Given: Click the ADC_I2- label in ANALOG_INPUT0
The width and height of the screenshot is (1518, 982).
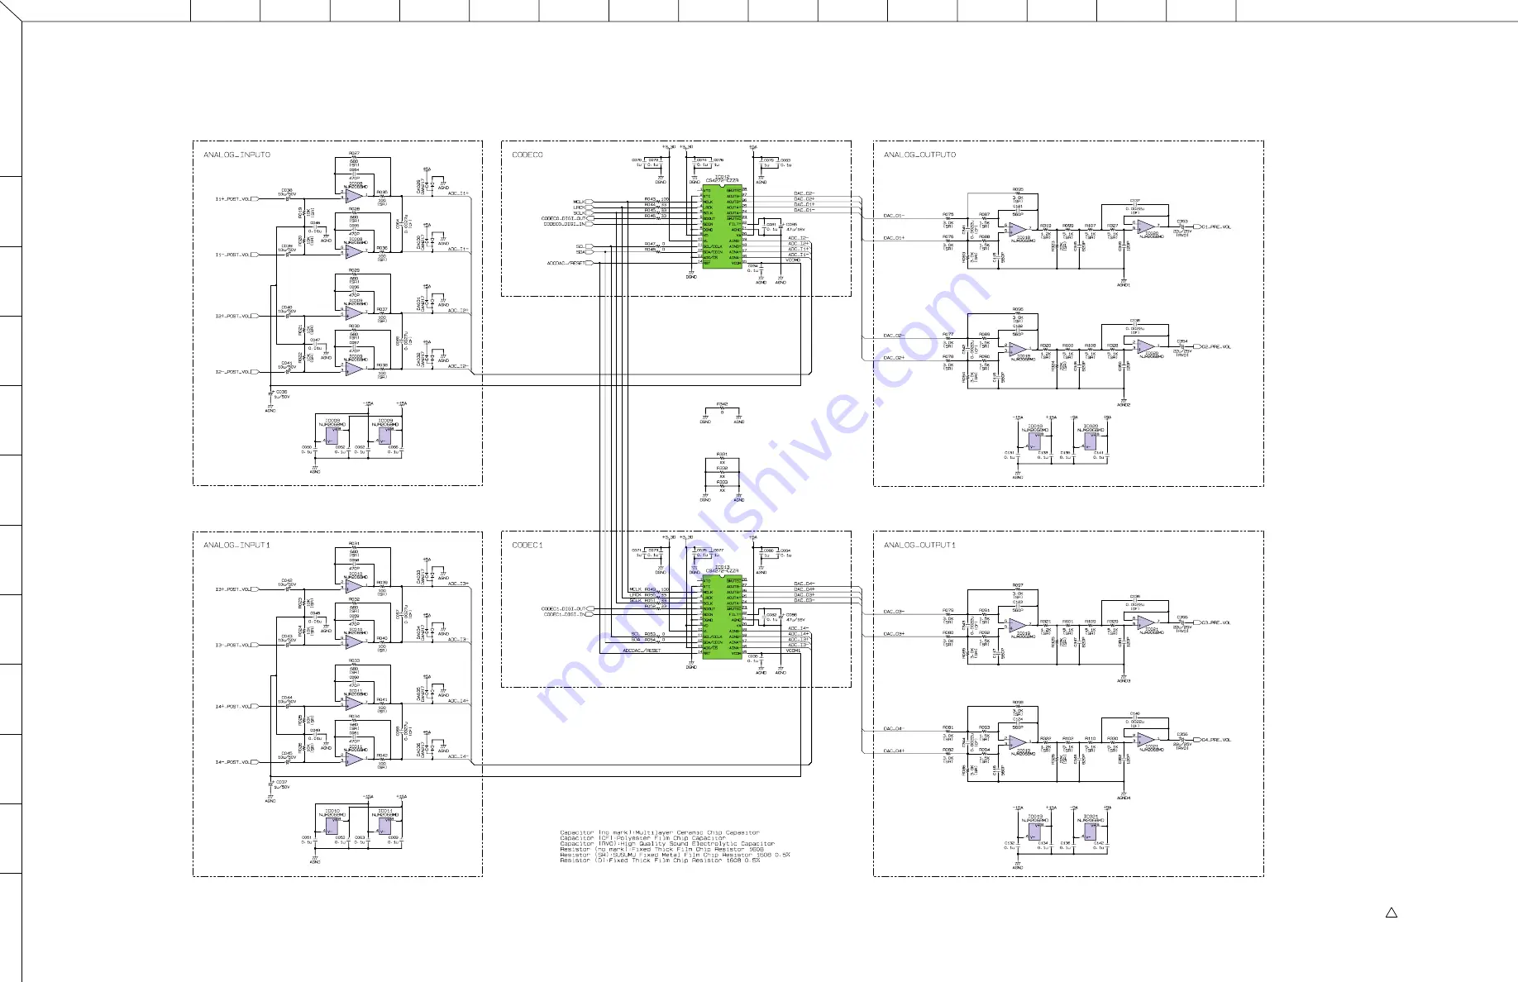Looking at the screenshot, I should 458,366.
